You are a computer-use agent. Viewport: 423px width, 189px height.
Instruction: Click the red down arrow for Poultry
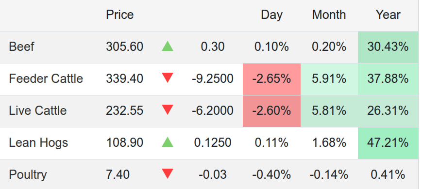click(168, 173)
